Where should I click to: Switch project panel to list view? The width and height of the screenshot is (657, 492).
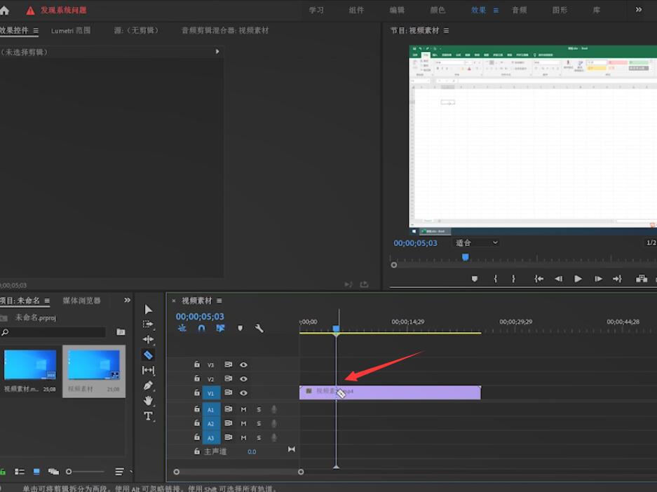(19, 472)
